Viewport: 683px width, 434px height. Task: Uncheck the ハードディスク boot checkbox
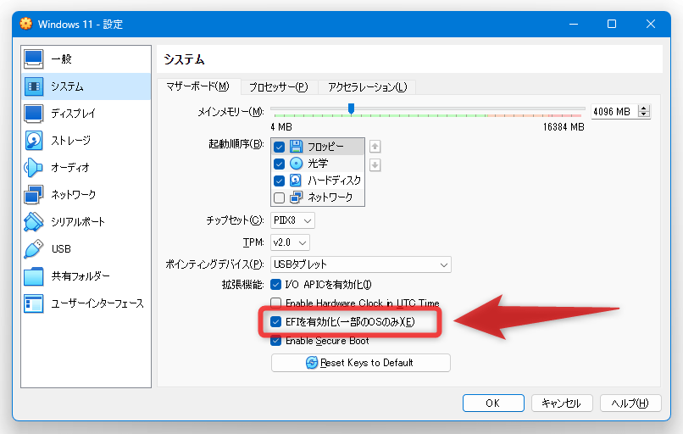pyautogui.click(x=279, y=181)
